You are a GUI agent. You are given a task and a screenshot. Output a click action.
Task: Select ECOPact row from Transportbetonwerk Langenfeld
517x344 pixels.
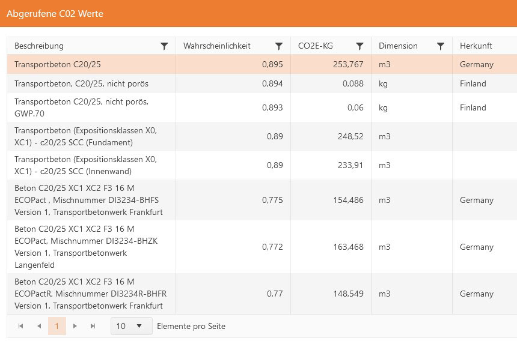point(90,247)
